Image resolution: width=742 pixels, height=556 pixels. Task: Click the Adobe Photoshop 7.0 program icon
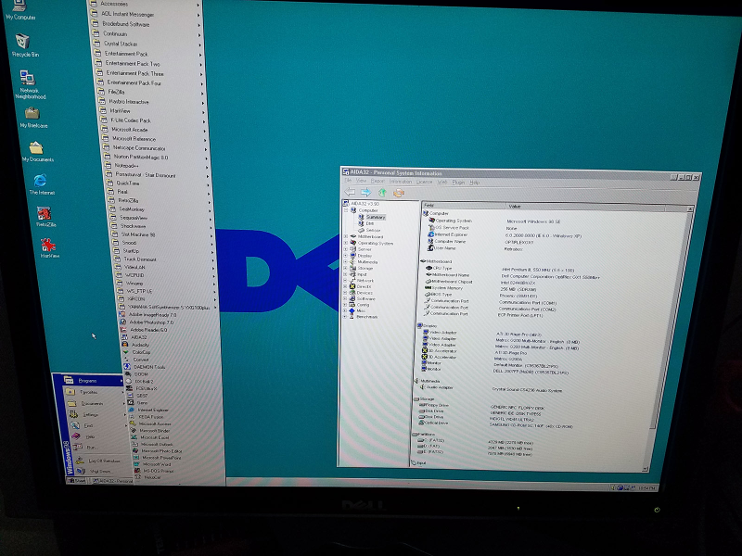(124, 322)
